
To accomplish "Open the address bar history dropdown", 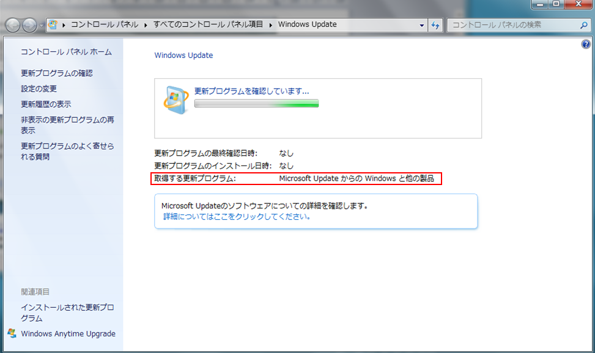I will [x=421, y=26].
